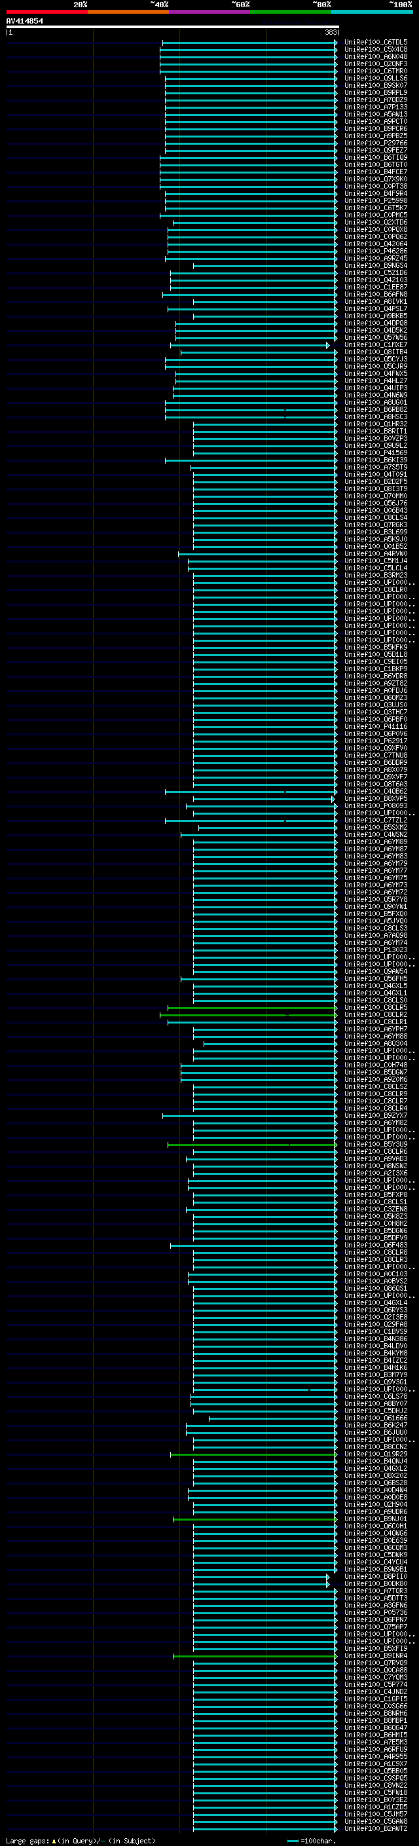Open hit UniRef100_A7P133
419x1846 pixels.
click(375, 107)
